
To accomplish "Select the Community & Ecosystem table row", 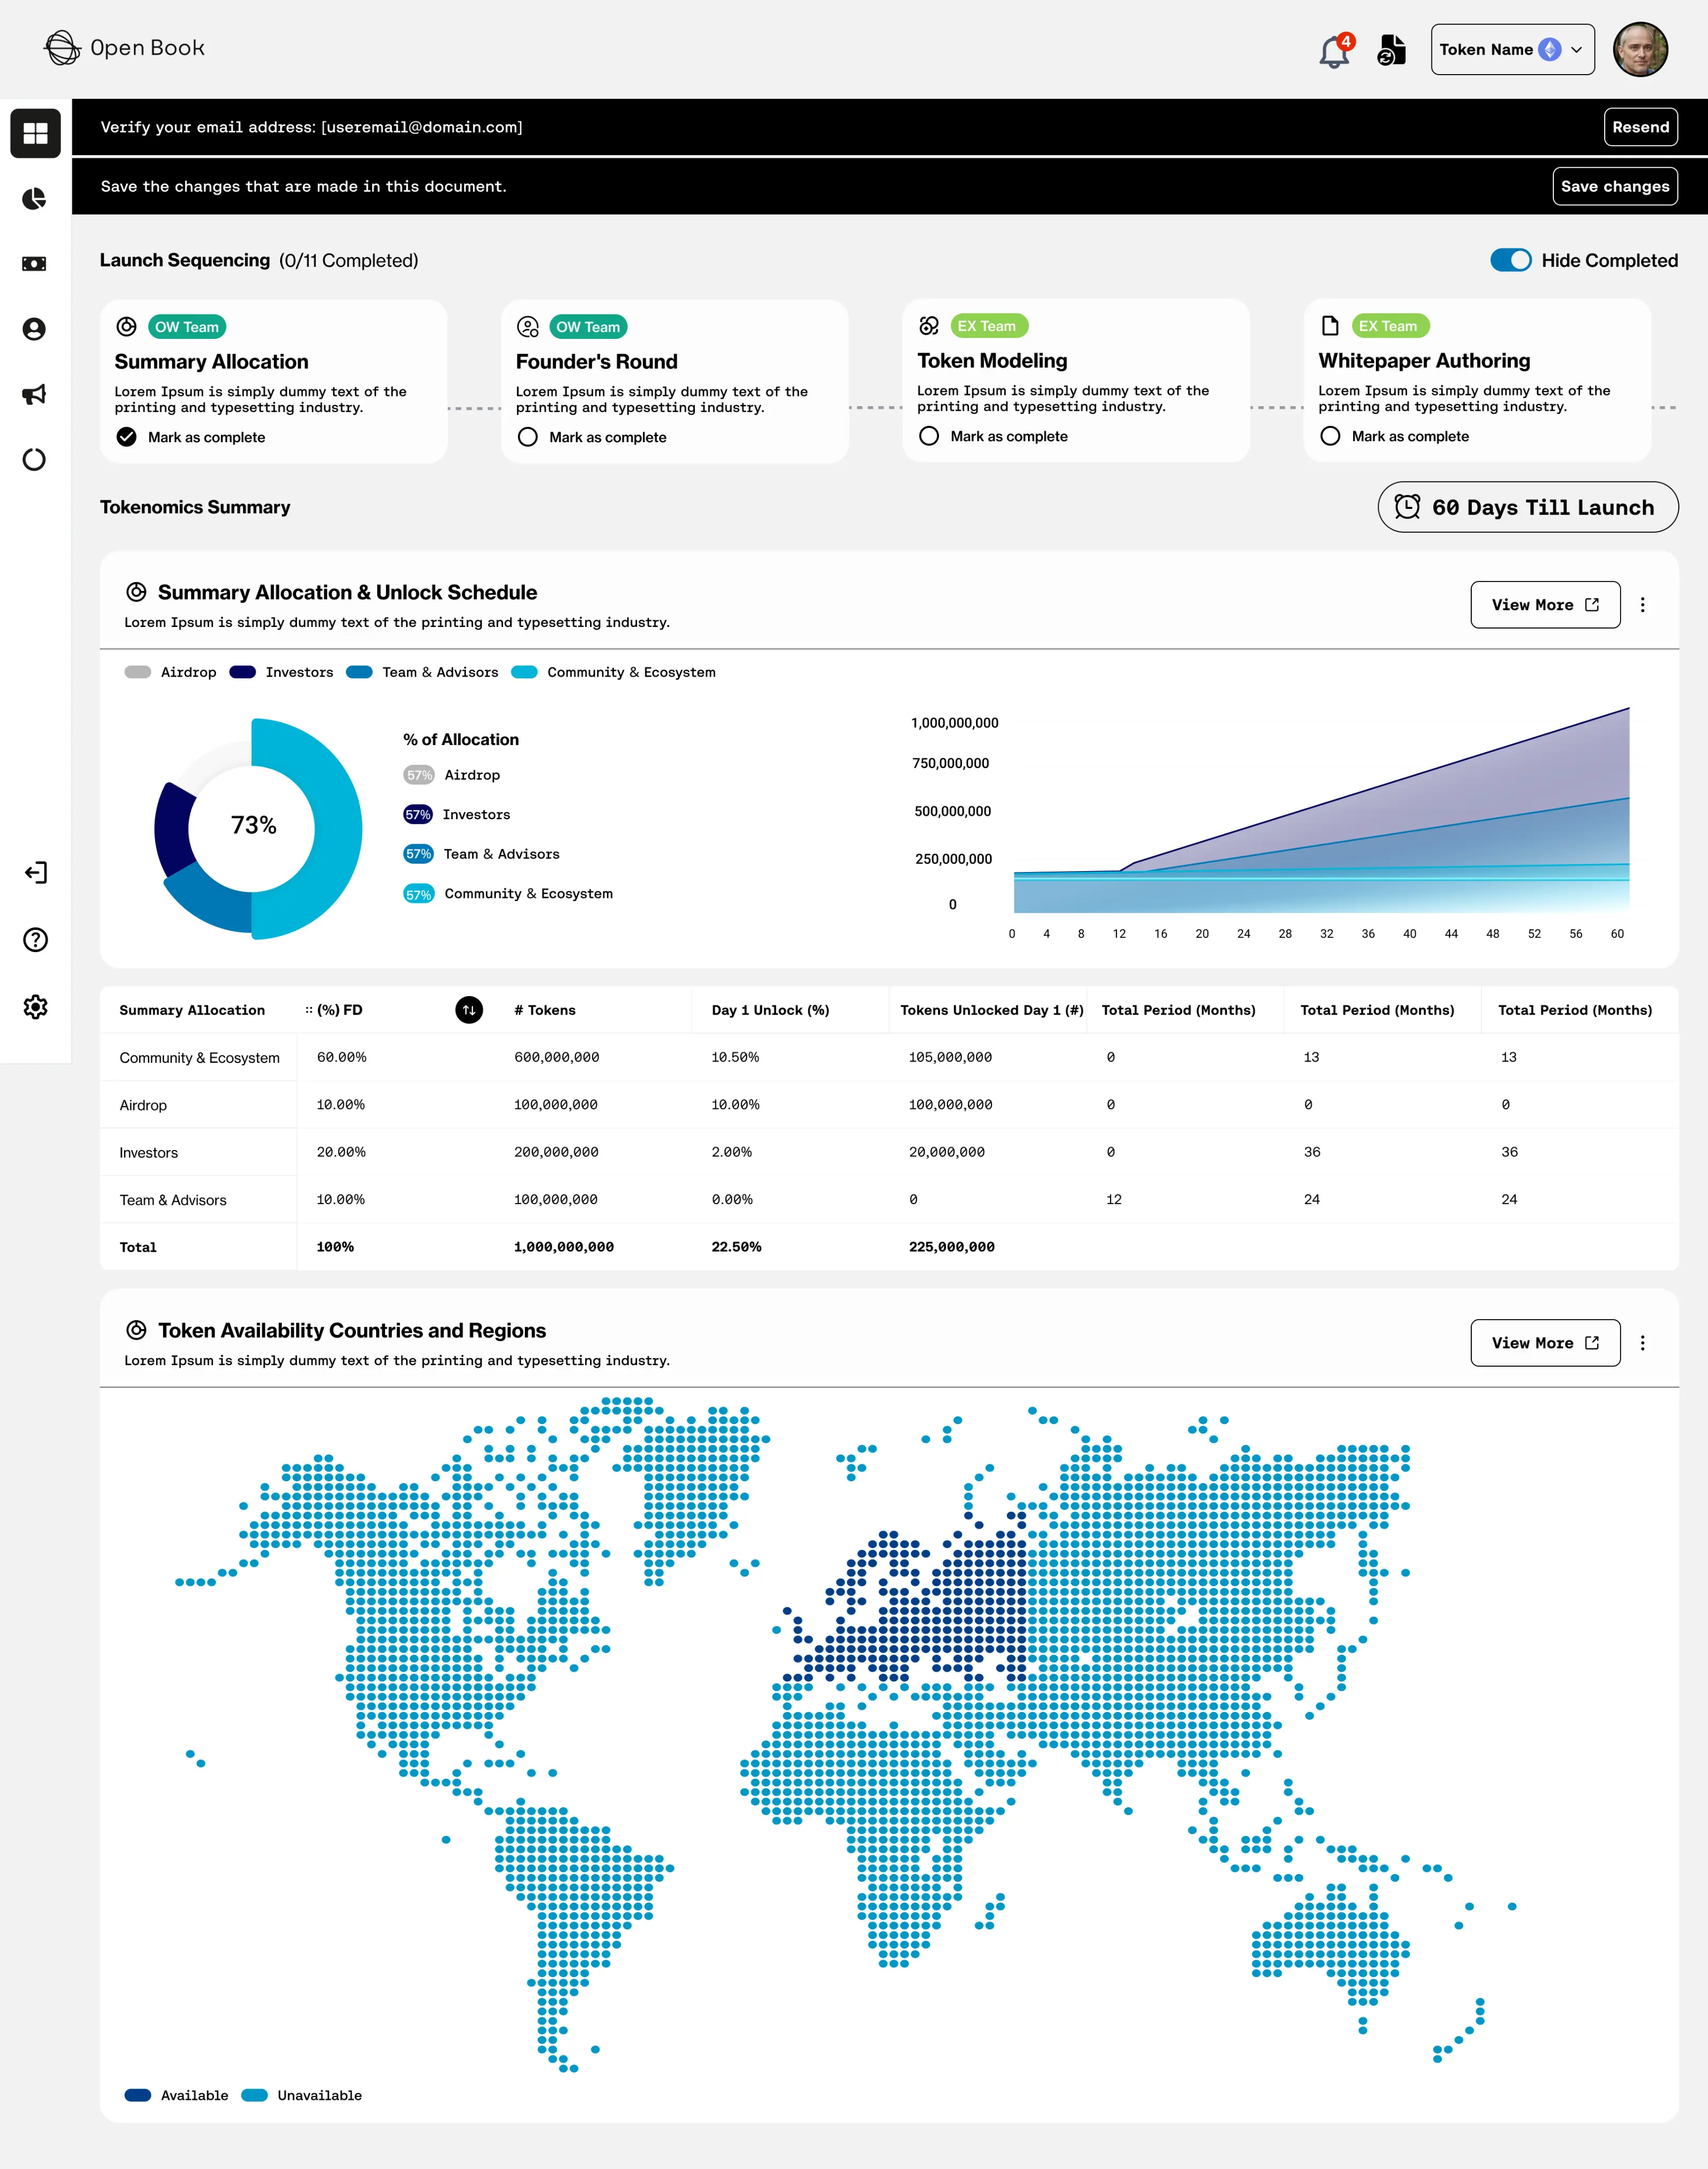I will click(889, 1057).
